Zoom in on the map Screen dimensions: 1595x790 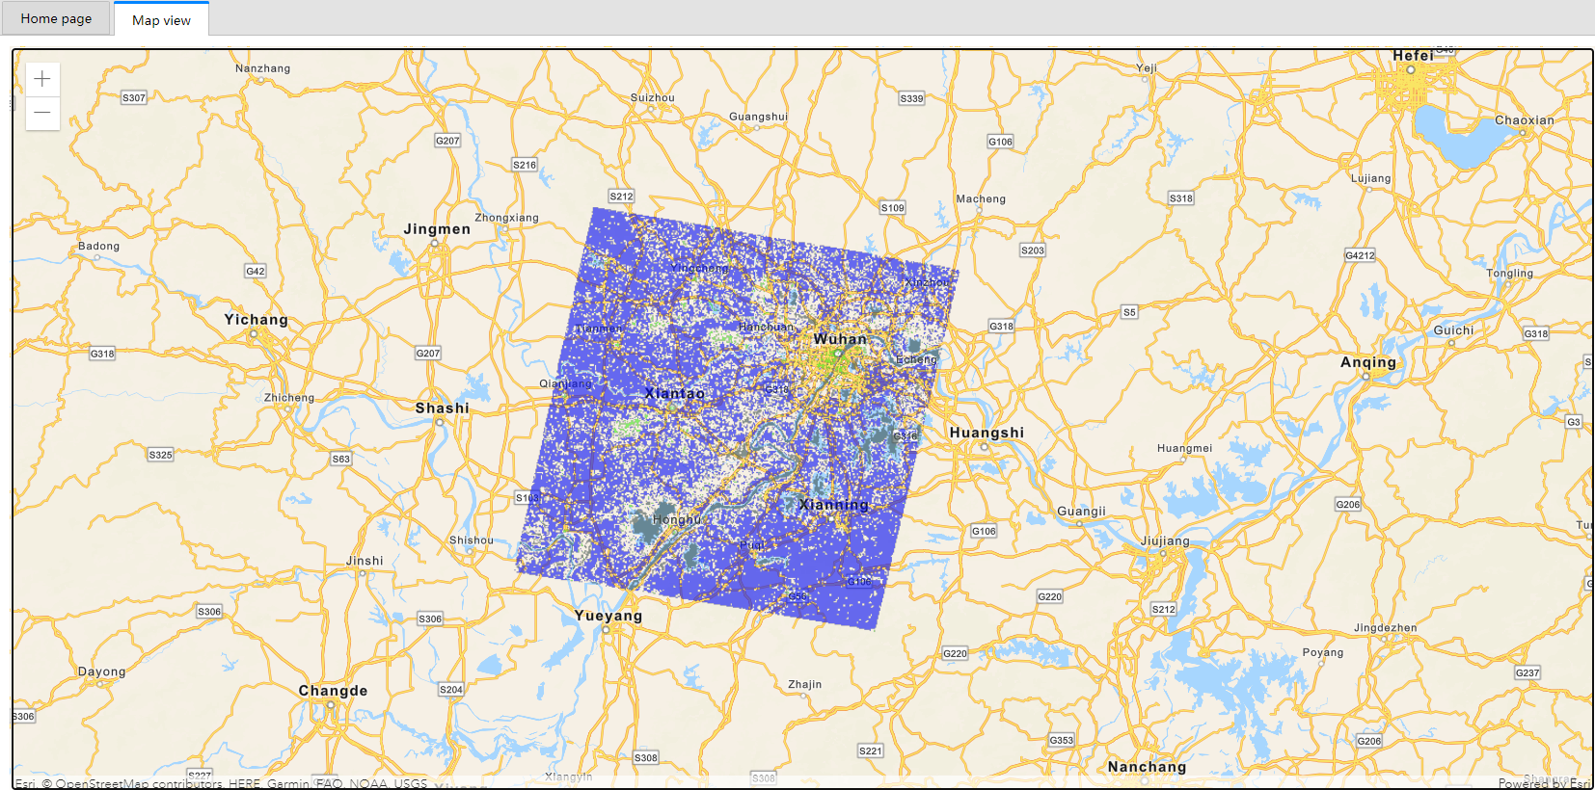tap(42, 79)
